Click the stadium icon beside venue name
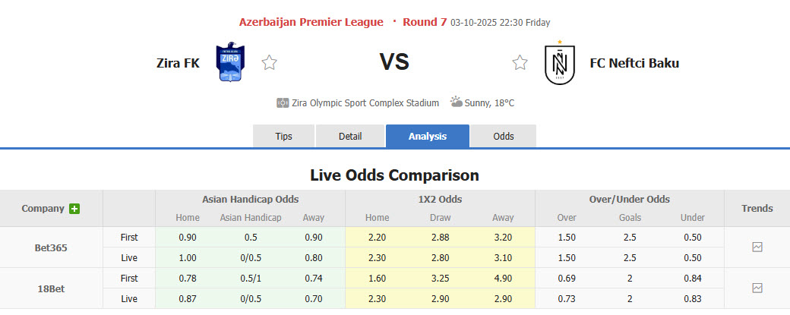 [x=283, y=102]
